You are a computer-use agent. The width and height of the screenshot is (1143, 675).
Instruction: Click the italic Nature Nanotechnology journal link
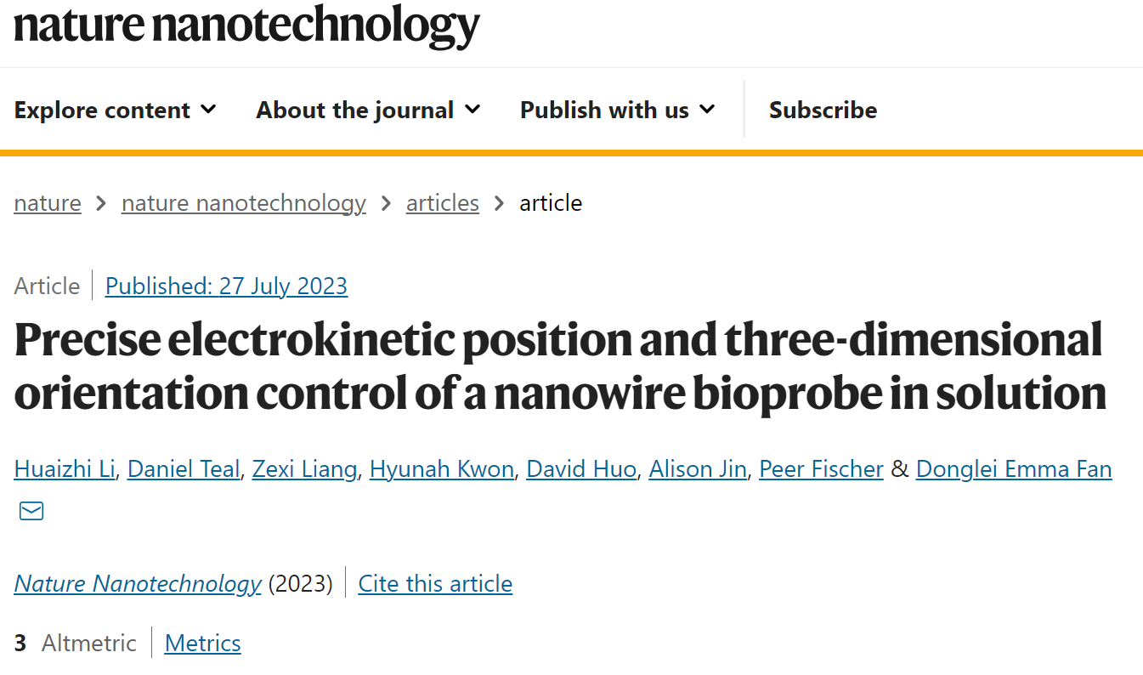[138, 584]
